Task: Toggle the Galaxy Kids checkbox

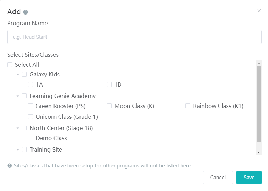Action: tap(24, 74)
